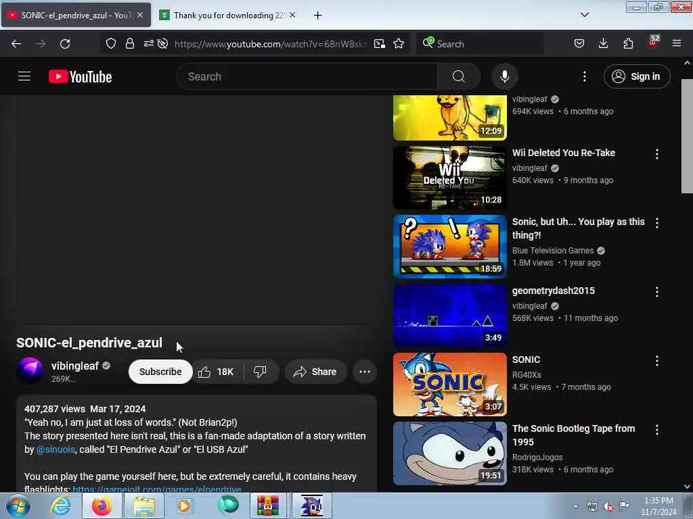Screen dimensions: 693x519
Task: Focus the YouTube search field
Action: pos(307,76)
